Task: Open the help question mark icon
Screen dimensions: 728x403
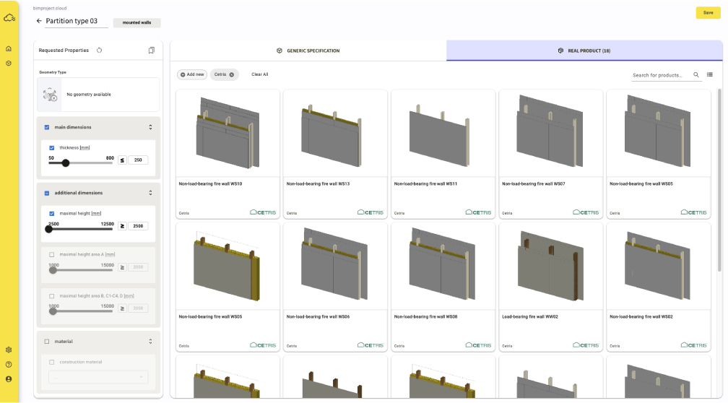Action: click(x=9, y=365)
